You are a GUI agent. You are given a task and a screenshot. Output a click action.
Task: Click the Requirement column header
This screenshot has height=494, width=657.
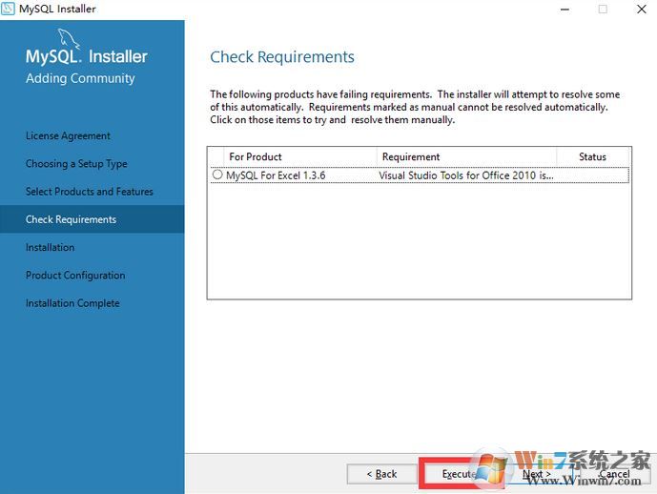(x=467, y=156)
